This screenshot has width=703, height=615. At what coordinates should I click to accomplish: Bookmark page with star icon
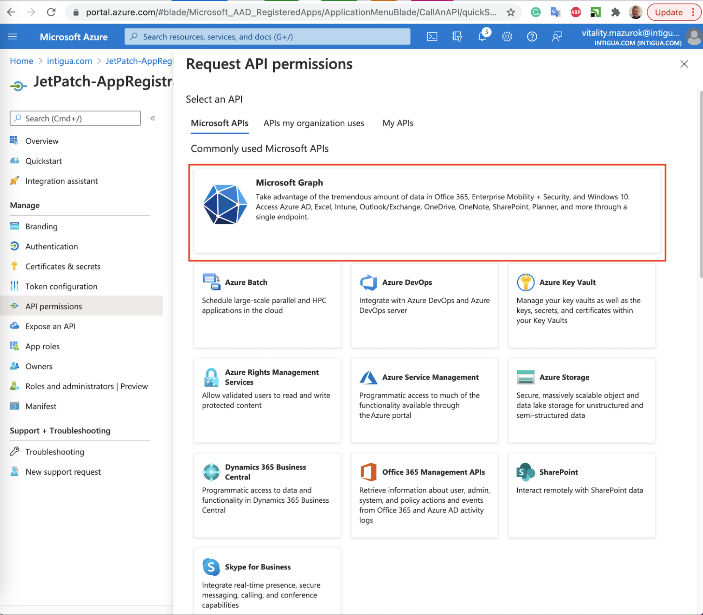tap(511, 13)
